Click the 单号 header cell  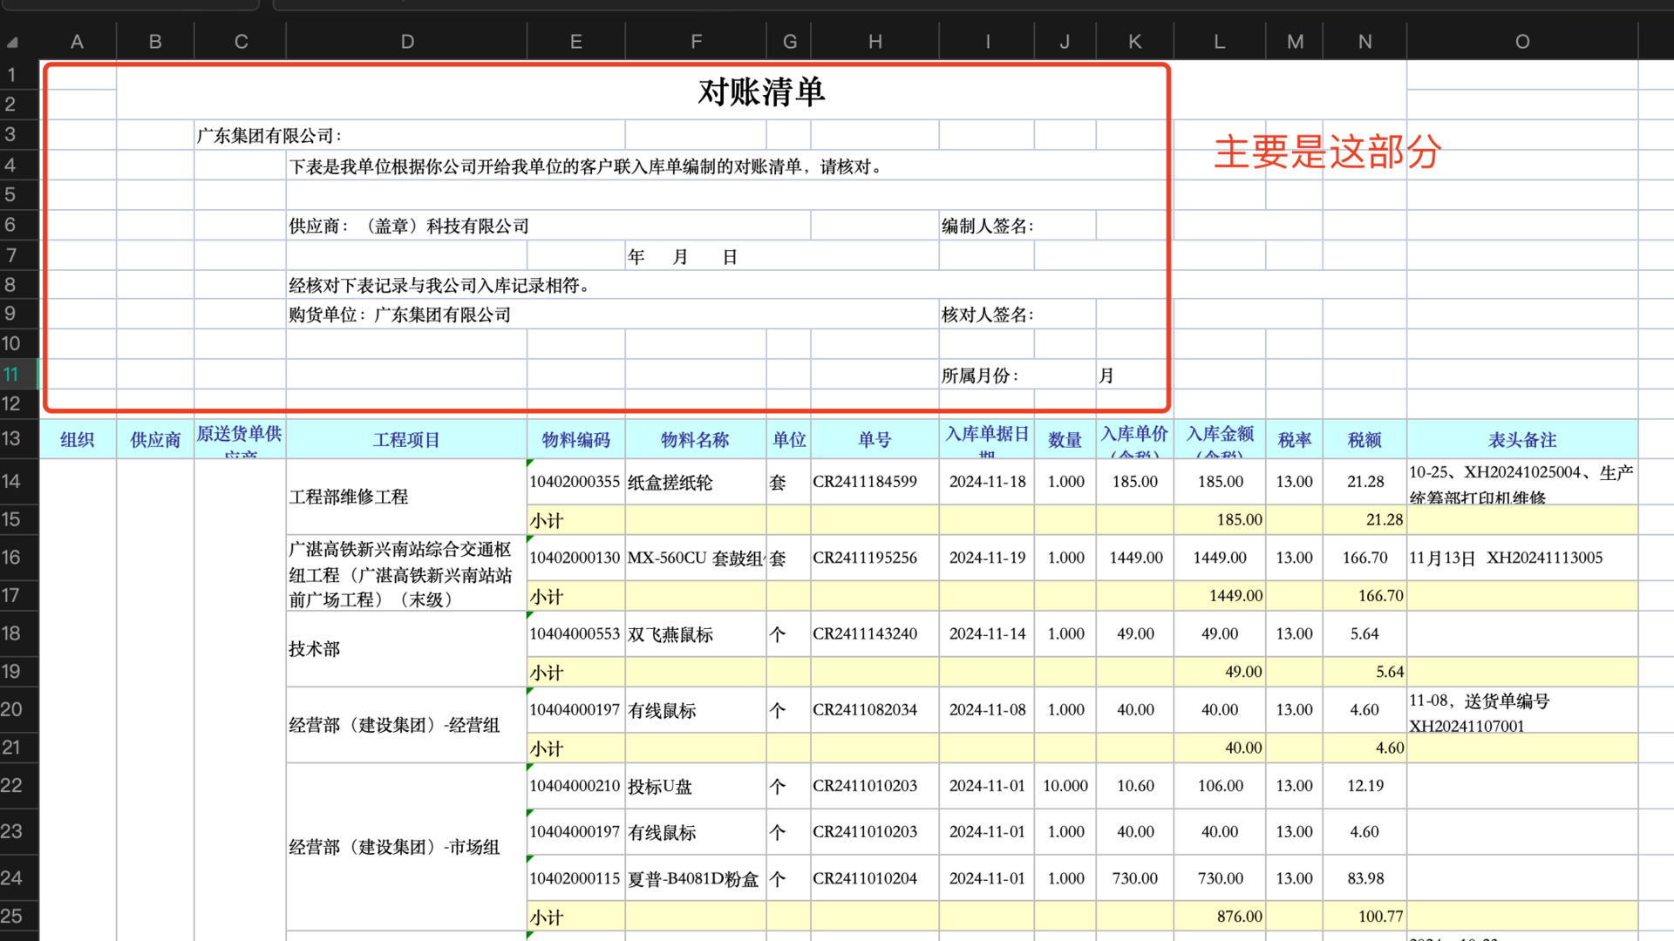[875, 439]
